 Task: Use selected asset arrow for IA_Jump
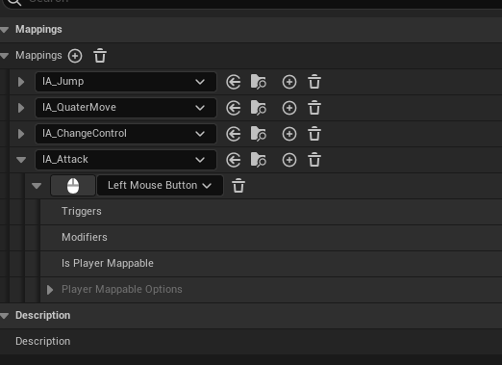[234, 82]
